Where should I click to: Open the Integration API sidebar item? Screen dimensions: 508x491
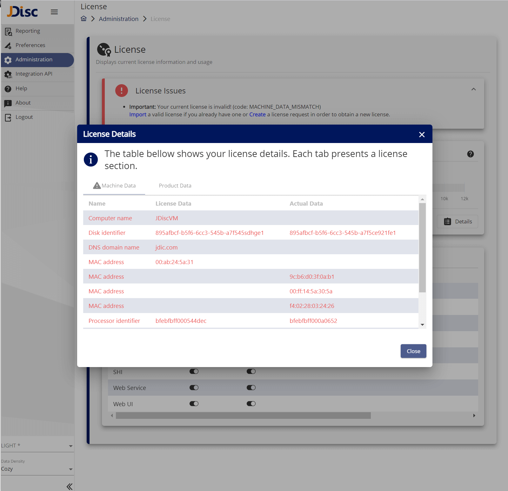click(x=34, y=74)
